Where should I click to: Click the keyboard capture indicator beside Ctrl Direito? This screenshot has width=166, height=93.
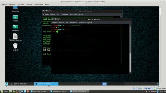coord(157,88)
